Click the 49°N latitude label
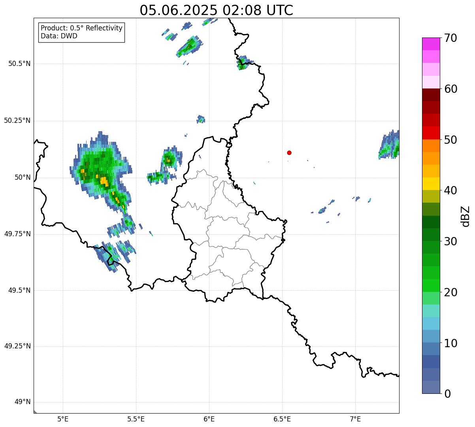This screenshot has height=427, width=475. point(23,402)
